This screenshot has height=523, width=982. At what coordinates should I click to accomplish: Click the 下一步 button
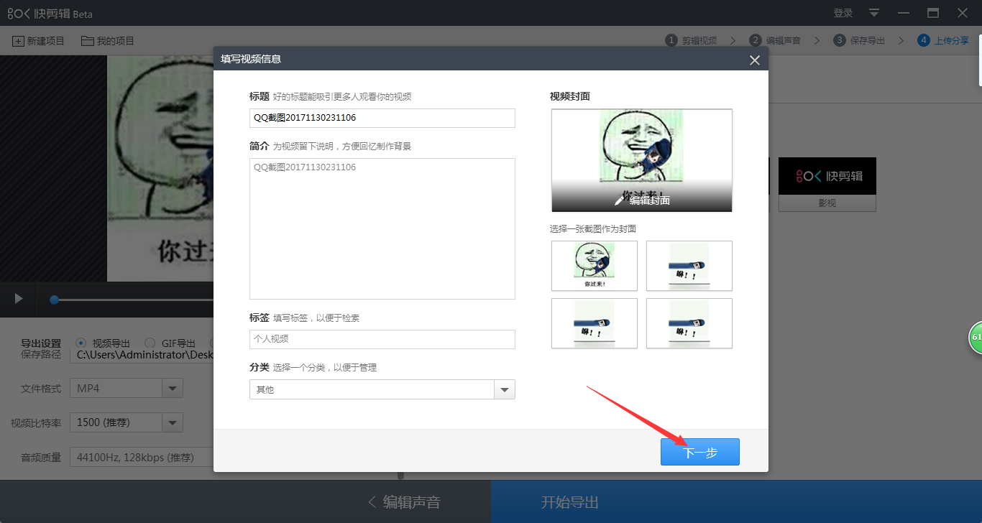coord(700,452)
